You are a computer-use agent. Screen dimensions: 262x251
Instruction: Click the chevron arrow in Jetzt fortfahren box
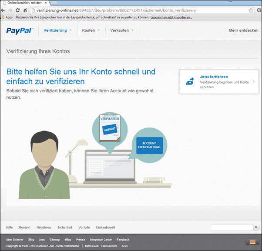pyautogui.click(x=254, y=82)
